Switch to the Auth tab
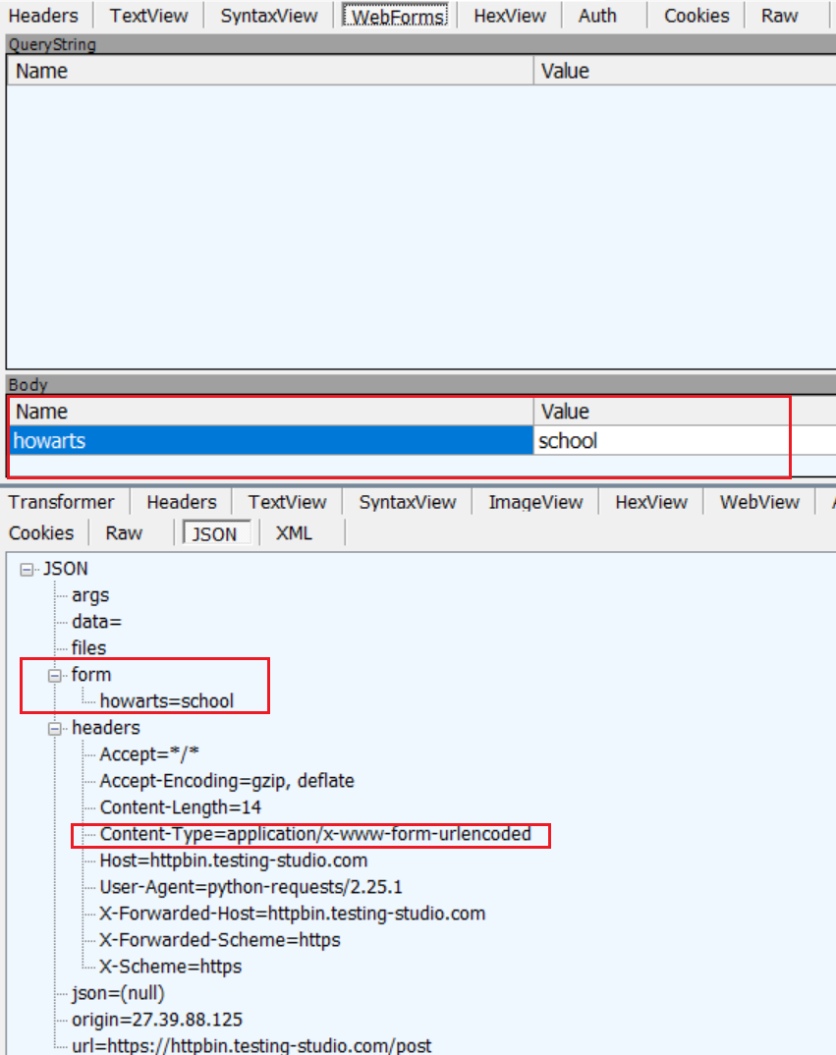The height and width of the screenshot is (1055, 836). [x=597, y=15]
